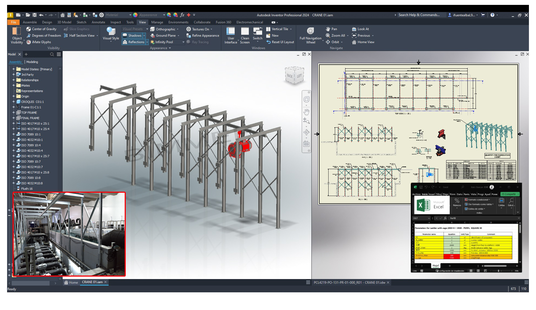The width and height of the screenshot is (536, 310).
Task: Open the Annotate ribbon tab
Action: point(98,22)
